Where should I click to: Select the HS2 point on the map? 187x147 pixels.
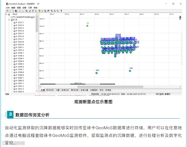coord(130,71)
